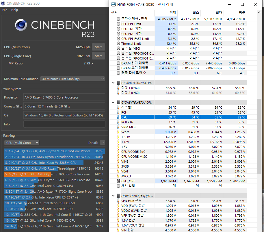The height and width of the screenshot is (232, 264).
Task: Click the thermometer icon beside SPD Hub 온도
Action: [x=118, y=201]
